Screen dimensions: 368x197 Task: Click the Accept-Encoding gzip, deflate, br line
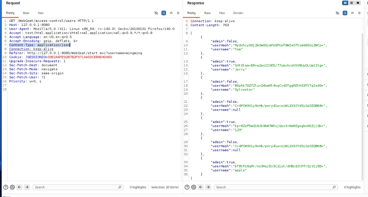(43, 41)
